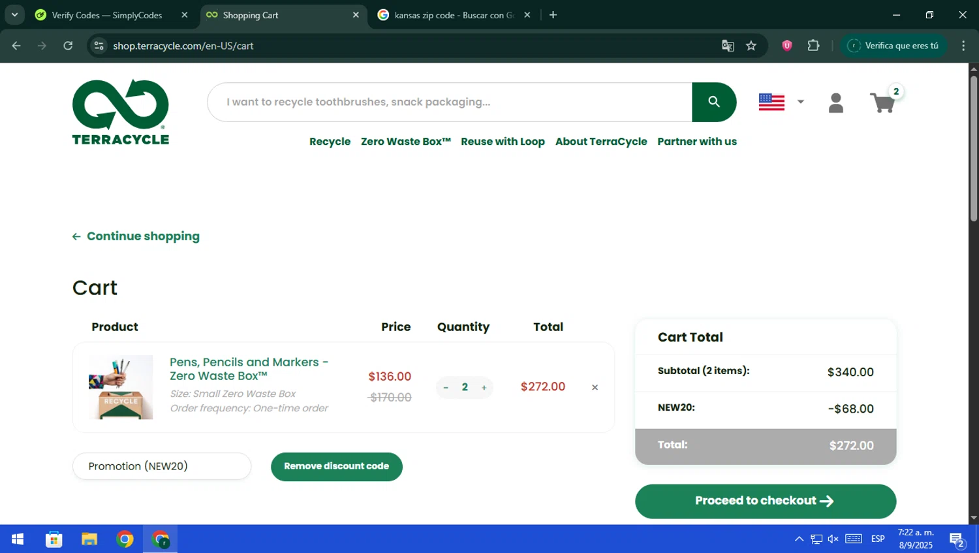Open Chrome three-dot menu
The image size is (979, 553).
(x=963, y=46)
